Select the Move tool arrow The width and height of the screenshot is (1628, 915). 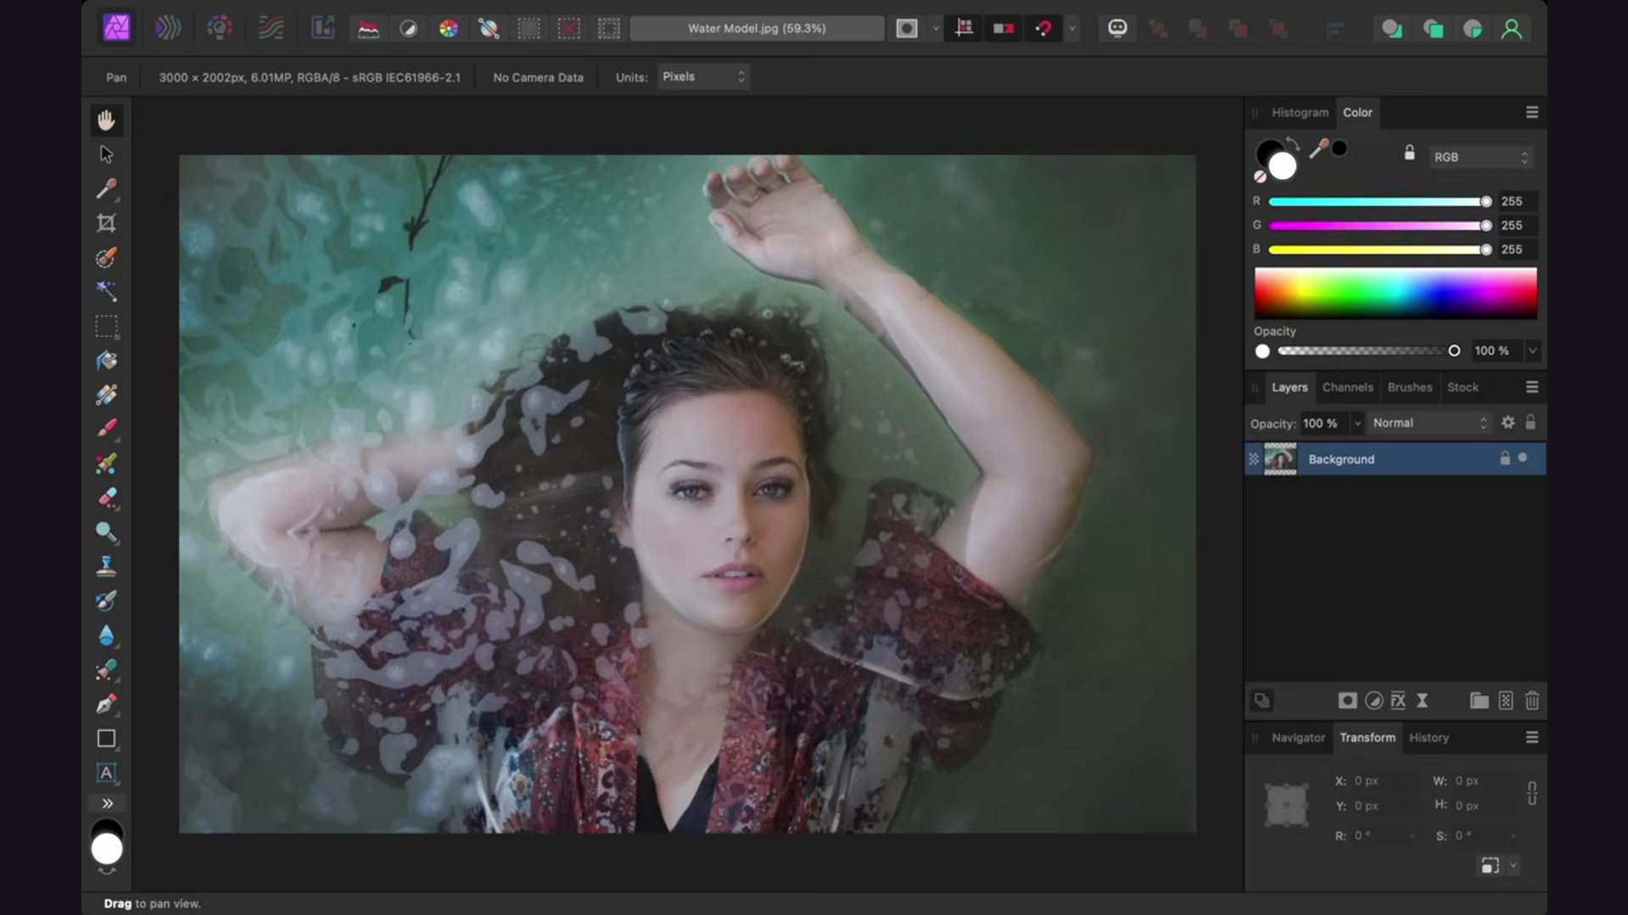[106, 154]
